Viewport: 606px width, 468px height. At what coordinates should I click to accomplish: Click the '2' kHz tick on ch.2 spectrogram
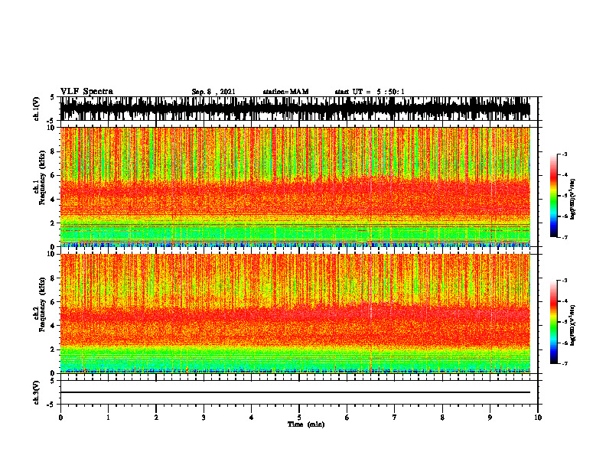pos(54,349)
